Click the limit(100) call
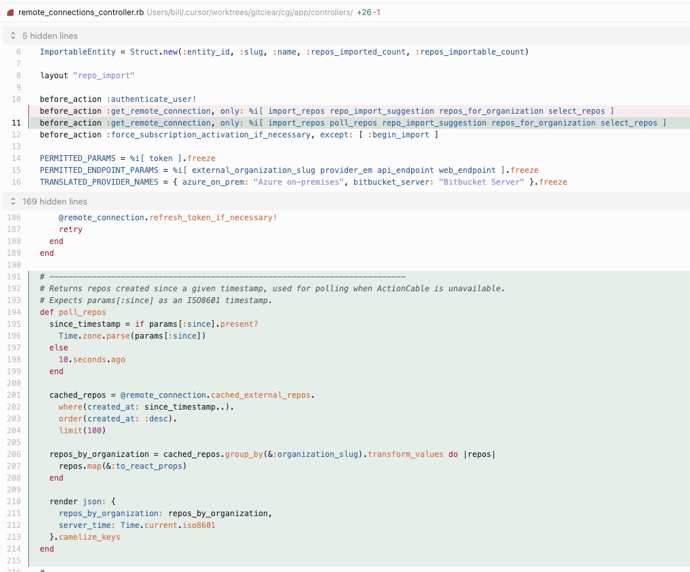The width and height of the screenshot is (690, 572). (82, 431)
